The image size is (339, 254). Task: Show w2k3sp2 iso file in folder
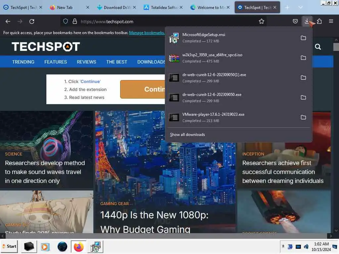(x=303, y=58)
